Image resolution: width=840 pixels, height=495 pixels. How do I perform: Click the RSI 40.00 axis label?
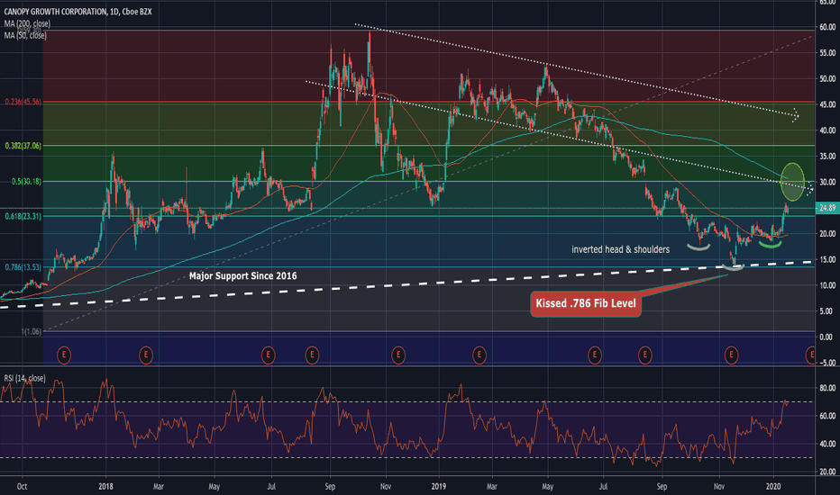(x=827, y=444)
